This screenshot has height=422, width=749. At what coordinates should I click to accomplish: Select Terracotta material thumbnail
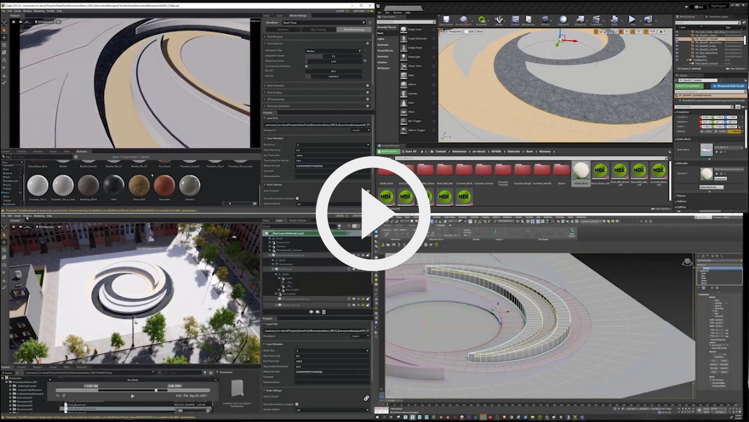(x=164, y=185)
